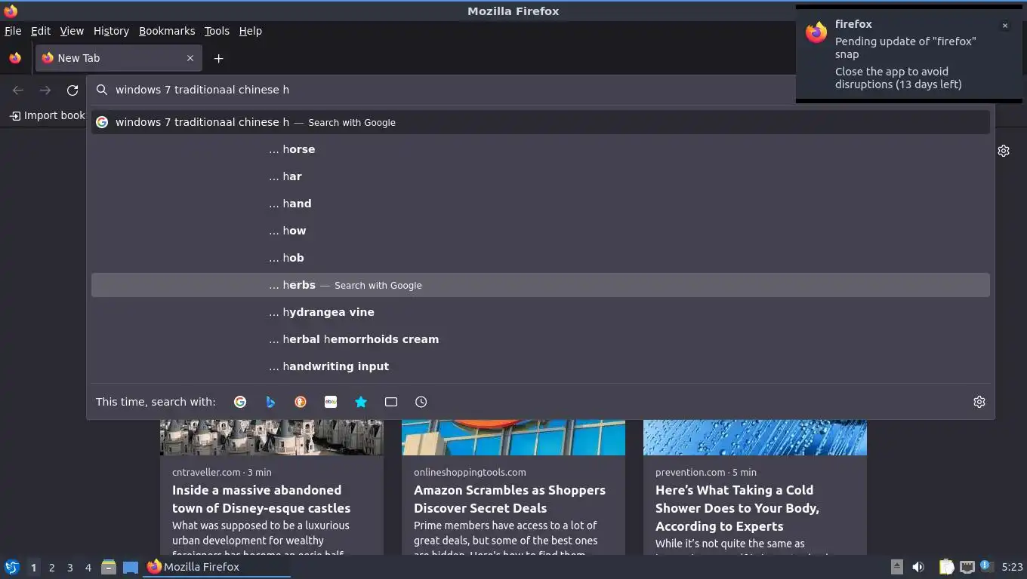Click the Firefox View icon beside the tab

pyautogui.click(x=15, y=58)
